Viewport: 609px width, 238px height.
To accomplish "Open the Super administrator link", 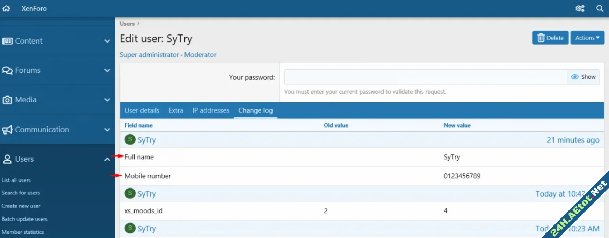I will 149,55.
